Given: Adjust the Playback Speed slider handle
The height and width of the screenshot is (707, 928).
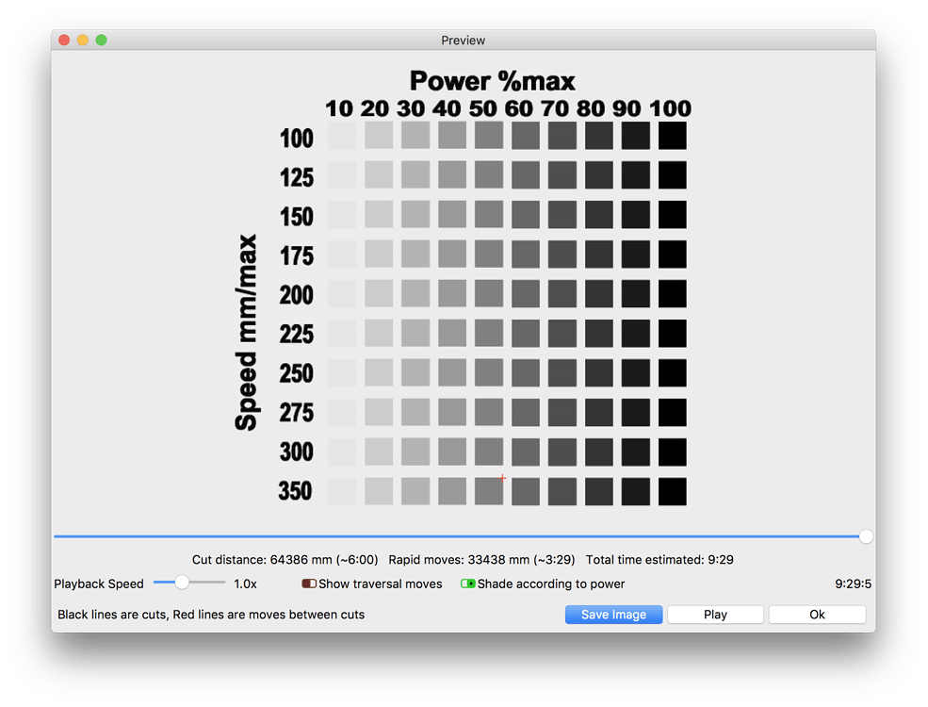Looking at the screenshot, I should point(182,583).
